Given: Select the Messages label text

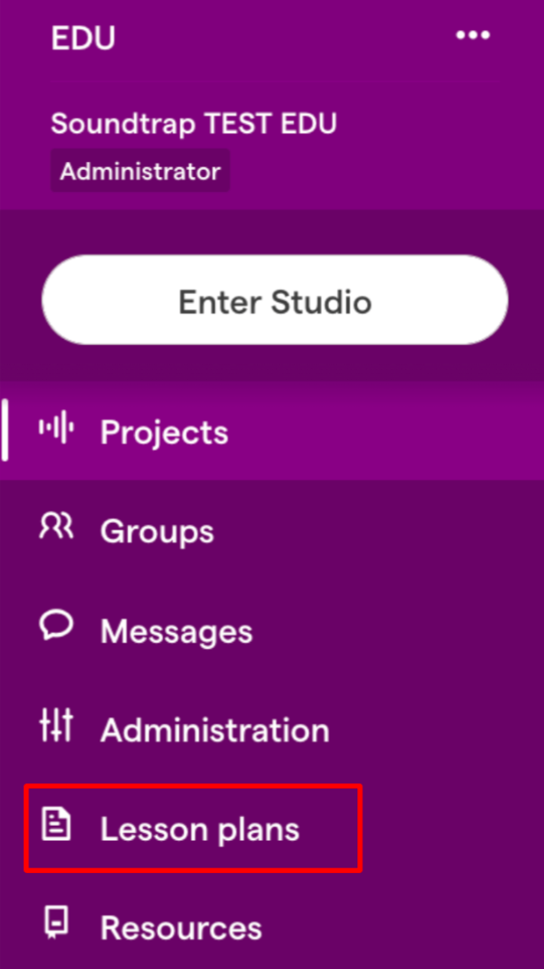Looking at the screenshot, I should pos(174,631).
